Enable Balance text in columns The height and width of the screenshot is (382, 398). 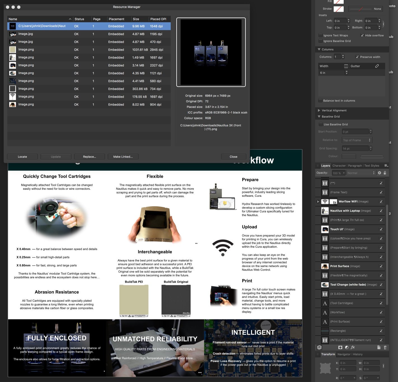320,100
